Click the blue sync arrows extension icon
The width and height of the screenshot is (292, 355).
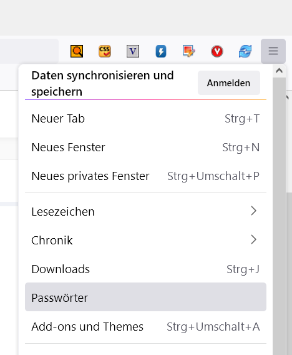pyautogui.click(x=245, y=51)
